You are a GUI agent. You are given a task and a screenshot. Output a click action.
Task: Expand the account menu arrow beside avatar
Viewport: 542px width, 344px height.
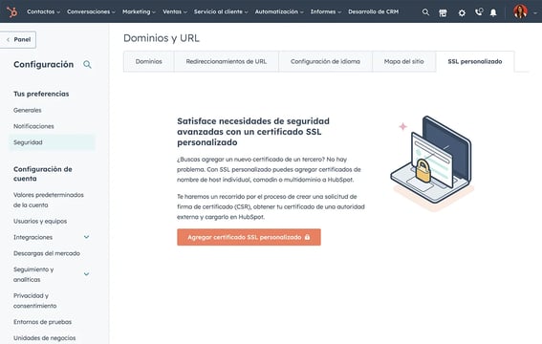(535, 12)
